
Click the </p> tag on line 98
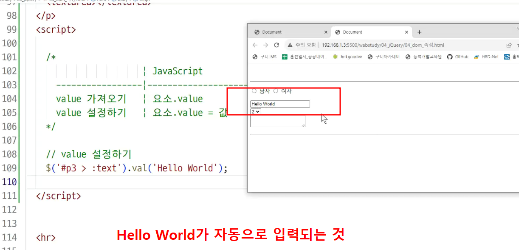tap(46, 16)
